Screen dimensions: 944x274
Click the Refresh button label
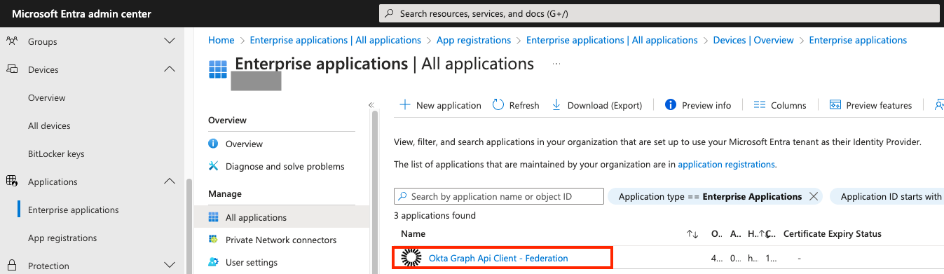[x=524, y=105]
